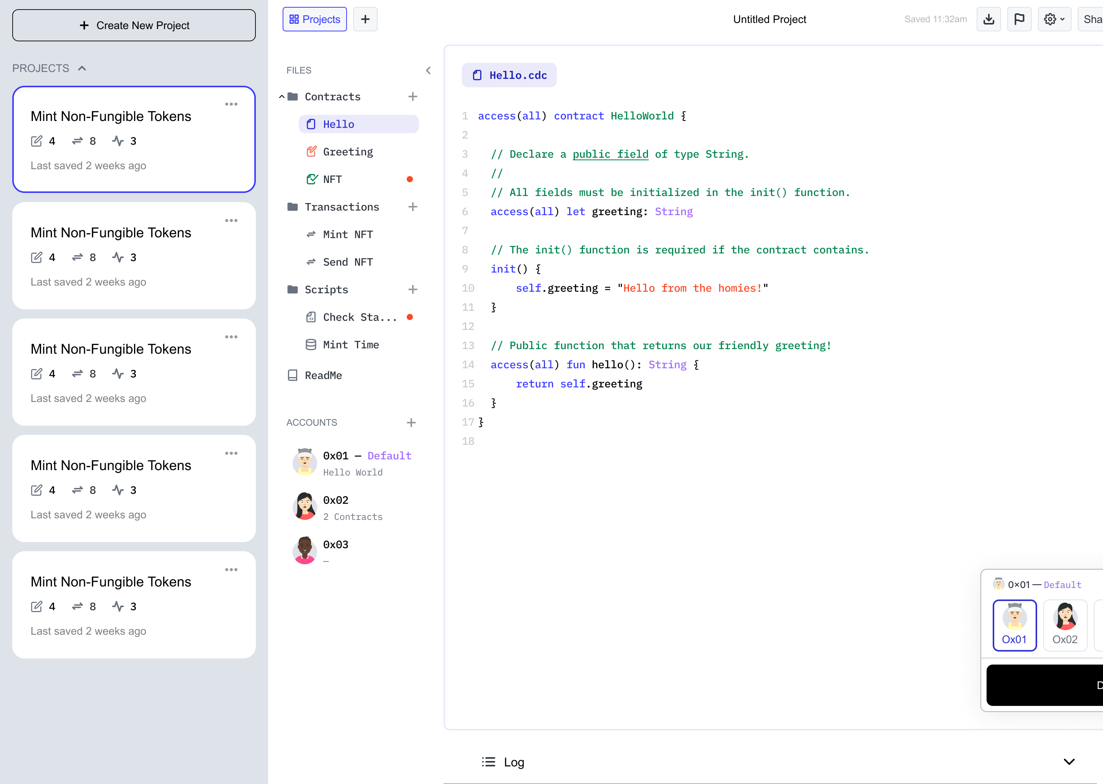Screen dimensions: 1103x784
Task: Open the NFT contract file
Action: 332,179
